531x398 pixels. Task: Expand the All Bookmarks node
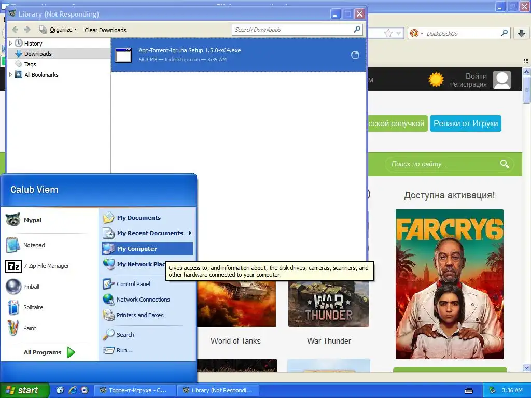10,75
